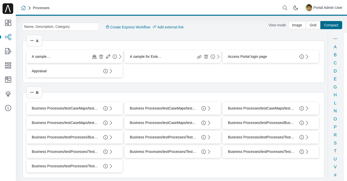Toggle dark mode moon icon
Screen dimensions: 347x181
[296, 8]
